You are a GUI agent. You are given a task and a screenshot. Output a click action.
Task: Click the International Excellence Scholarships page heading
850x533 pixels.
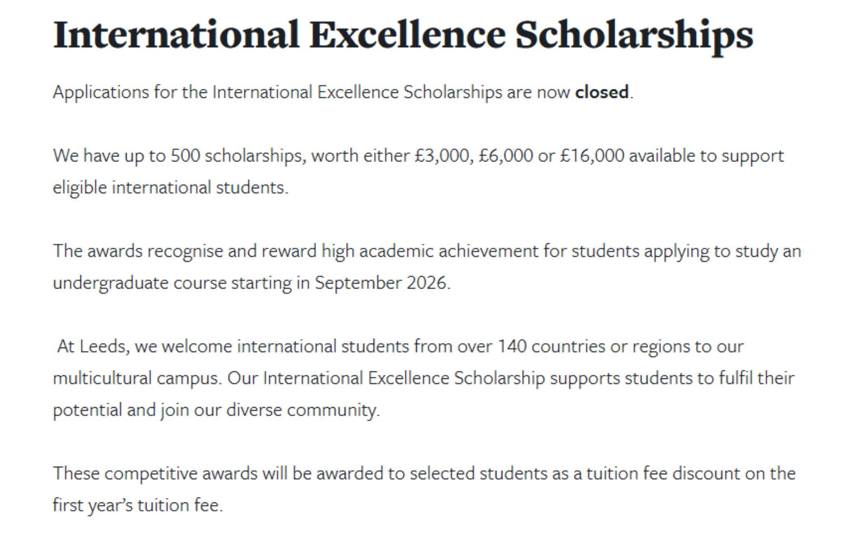403,37
